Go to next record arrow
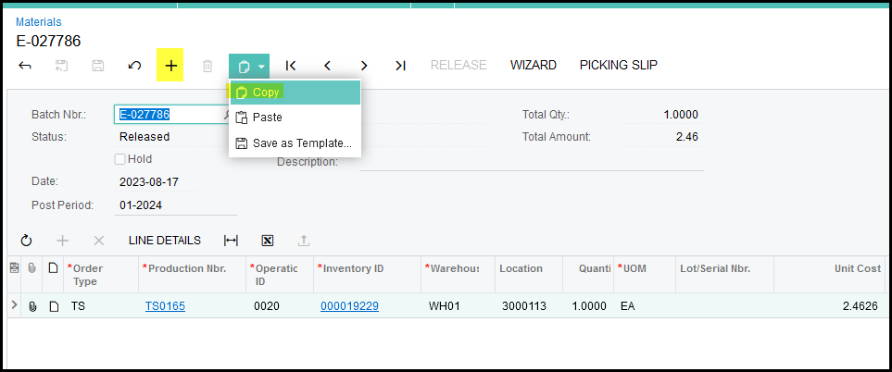 coord(364,66)
